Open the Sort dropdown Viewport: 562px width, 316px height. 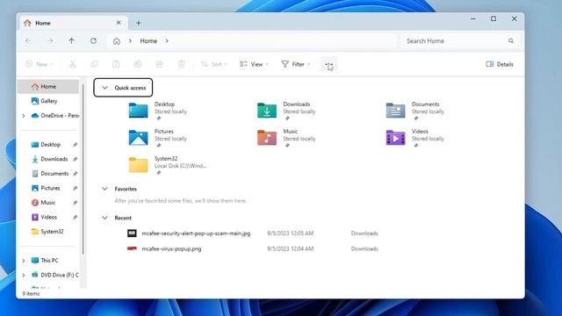214,64
